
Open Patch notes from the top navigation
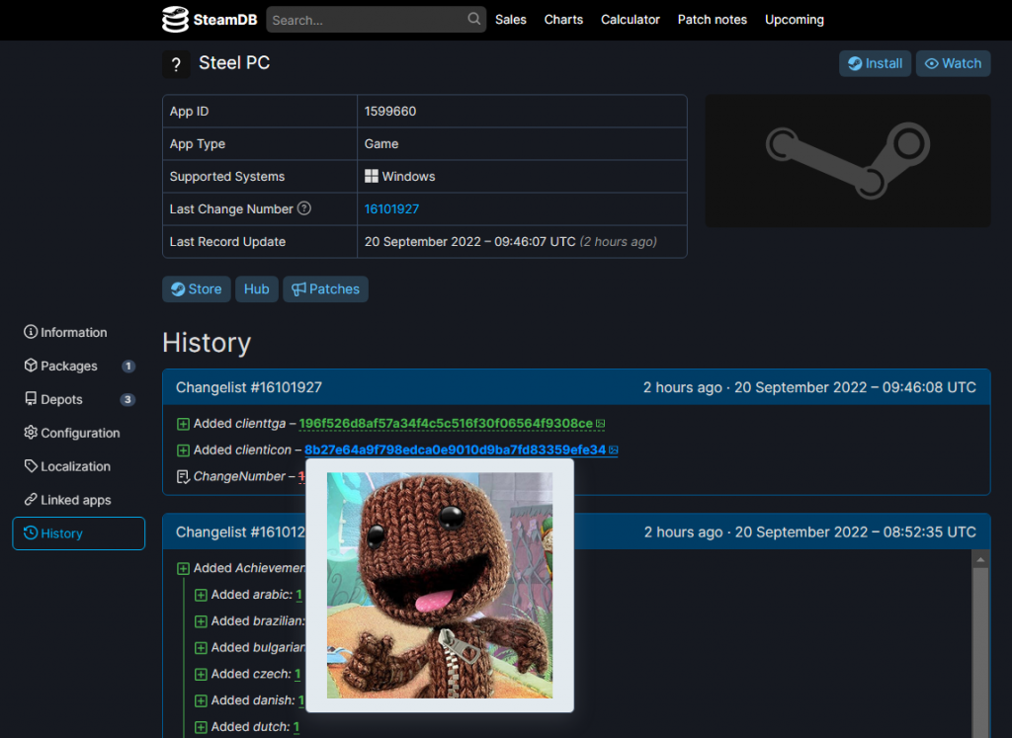[712, 20]
